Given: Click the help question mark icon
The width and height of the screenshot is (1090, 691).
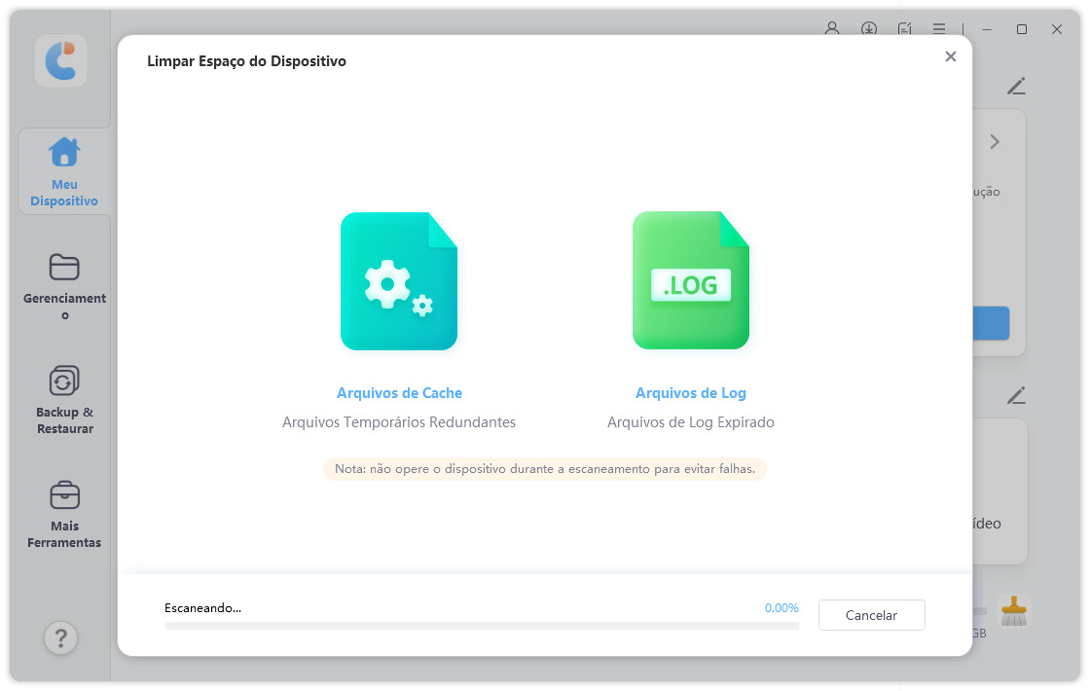Looking at the screenshot, I should (61, 637).
